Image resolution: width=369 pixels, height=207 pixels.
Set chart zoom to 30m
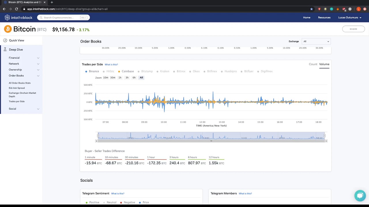tap(113, 78)
